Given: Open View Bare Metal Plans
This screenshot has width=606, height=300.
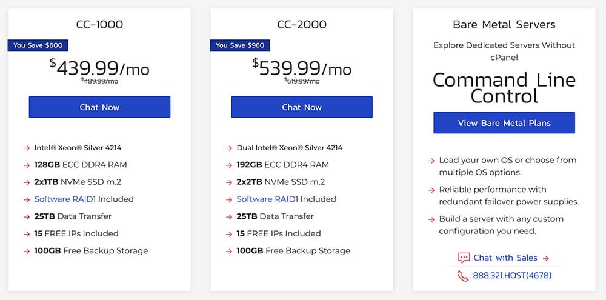Looking at the screenshot, I should (x=504, y=123).
